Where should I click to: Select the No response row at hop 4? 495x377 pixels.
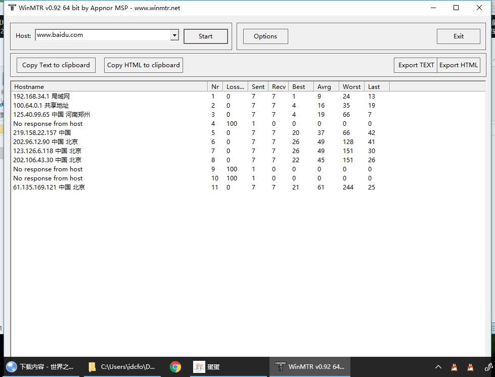[201, 124]
